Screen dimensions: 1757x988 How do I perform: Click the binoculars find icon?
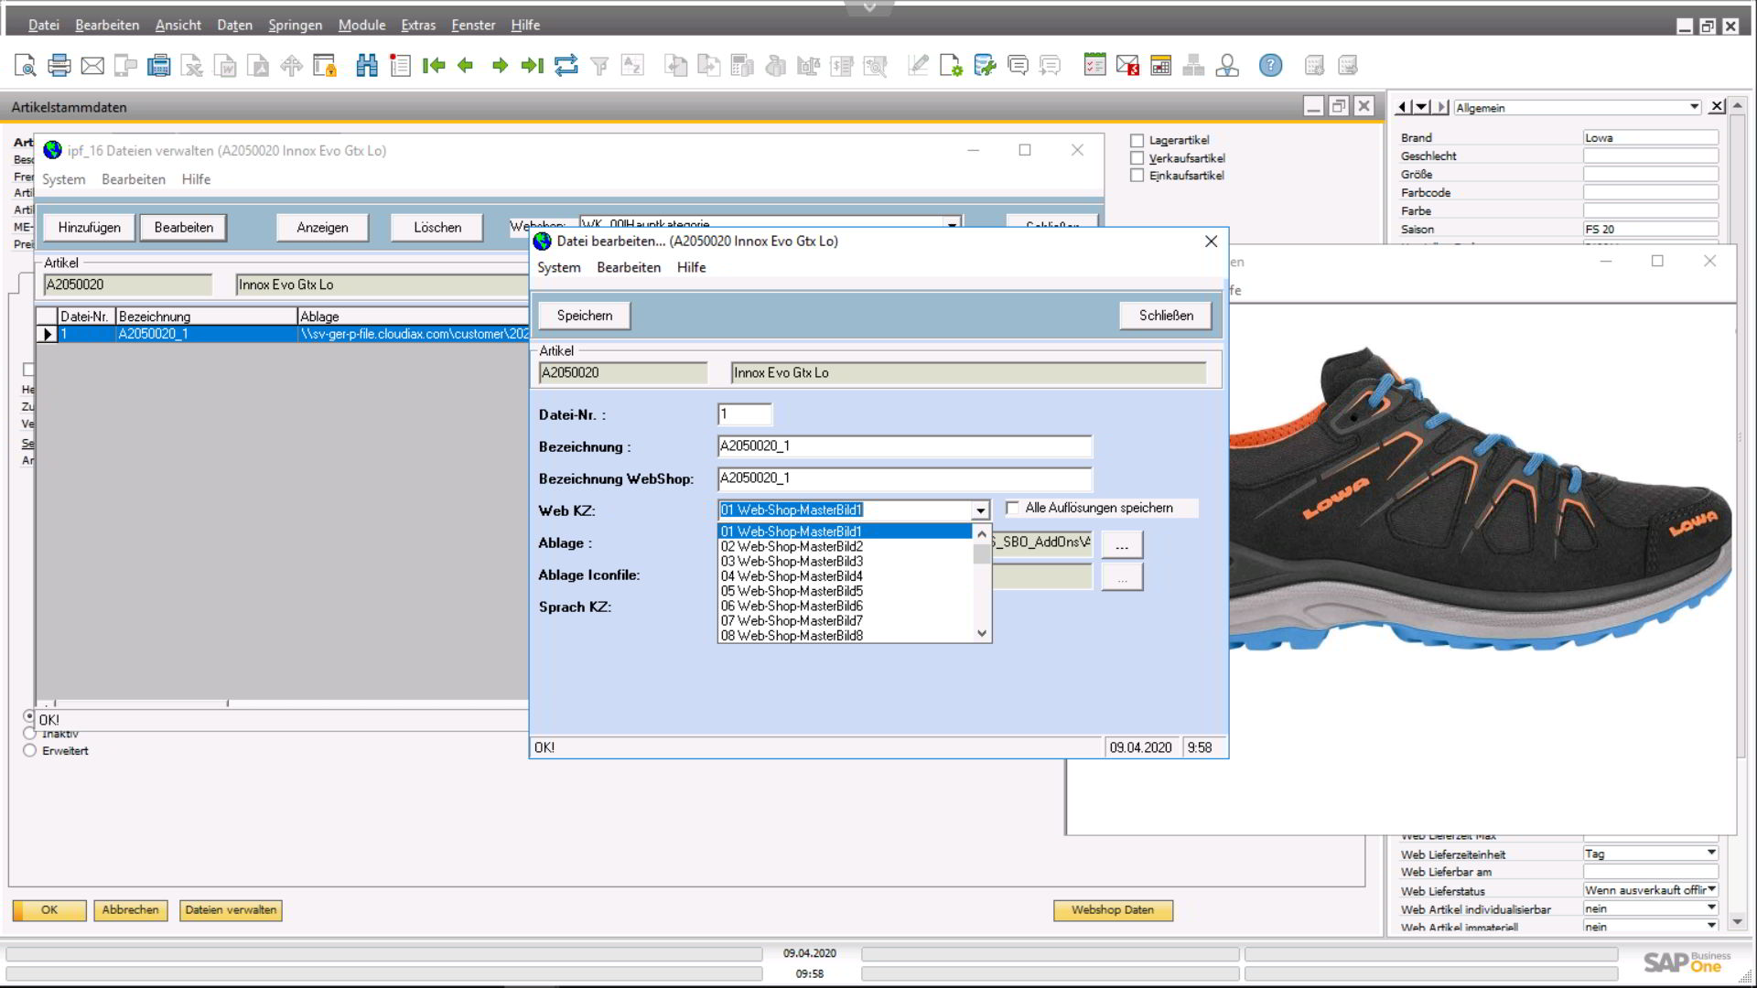pos(367,65)
